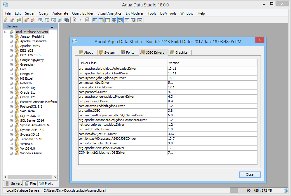
Task: Open the new document dropdown arrow
Action: tap(80, 20)
